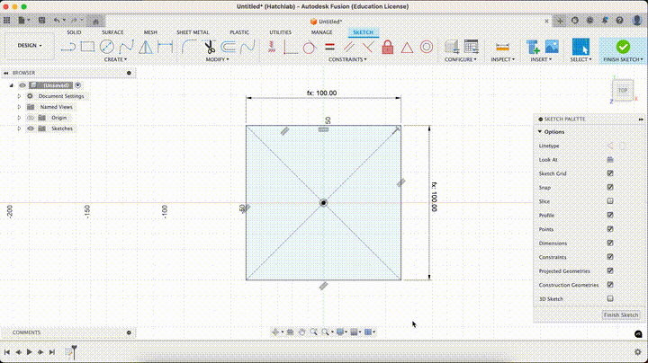648x363 pixels.
Task: Toggle the Constraints checkbox
Action: [x=610, y=257]
